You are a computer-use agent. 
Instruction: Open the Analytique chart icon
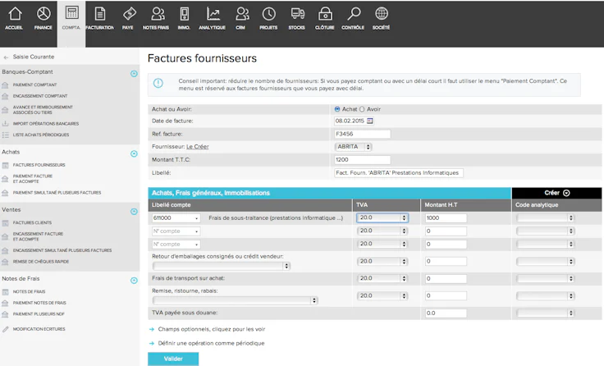213,14
